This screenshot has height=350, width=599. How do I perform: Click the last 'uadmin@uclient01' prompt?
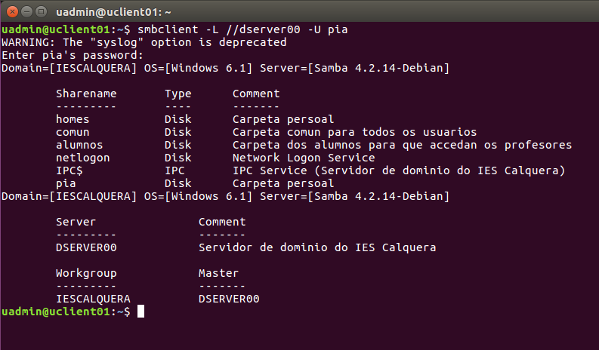click(56, 312)
